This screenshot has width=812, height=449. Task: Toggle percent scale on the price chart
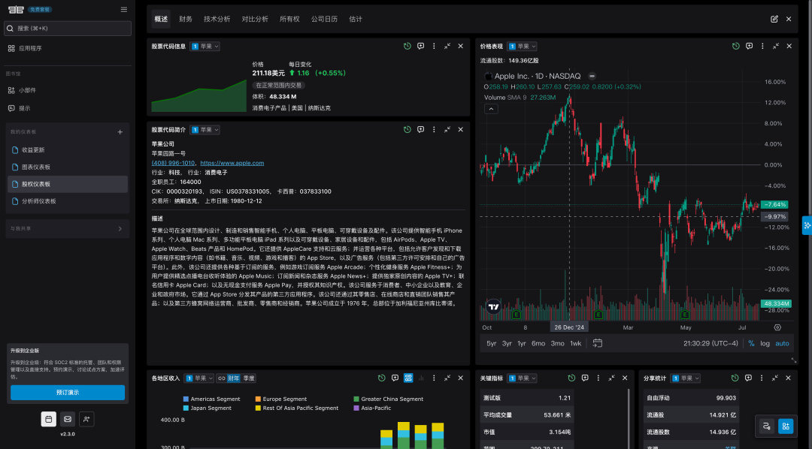(x=751, y=343)
